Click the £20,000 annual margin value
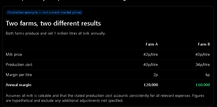 [x=151, y=85]
